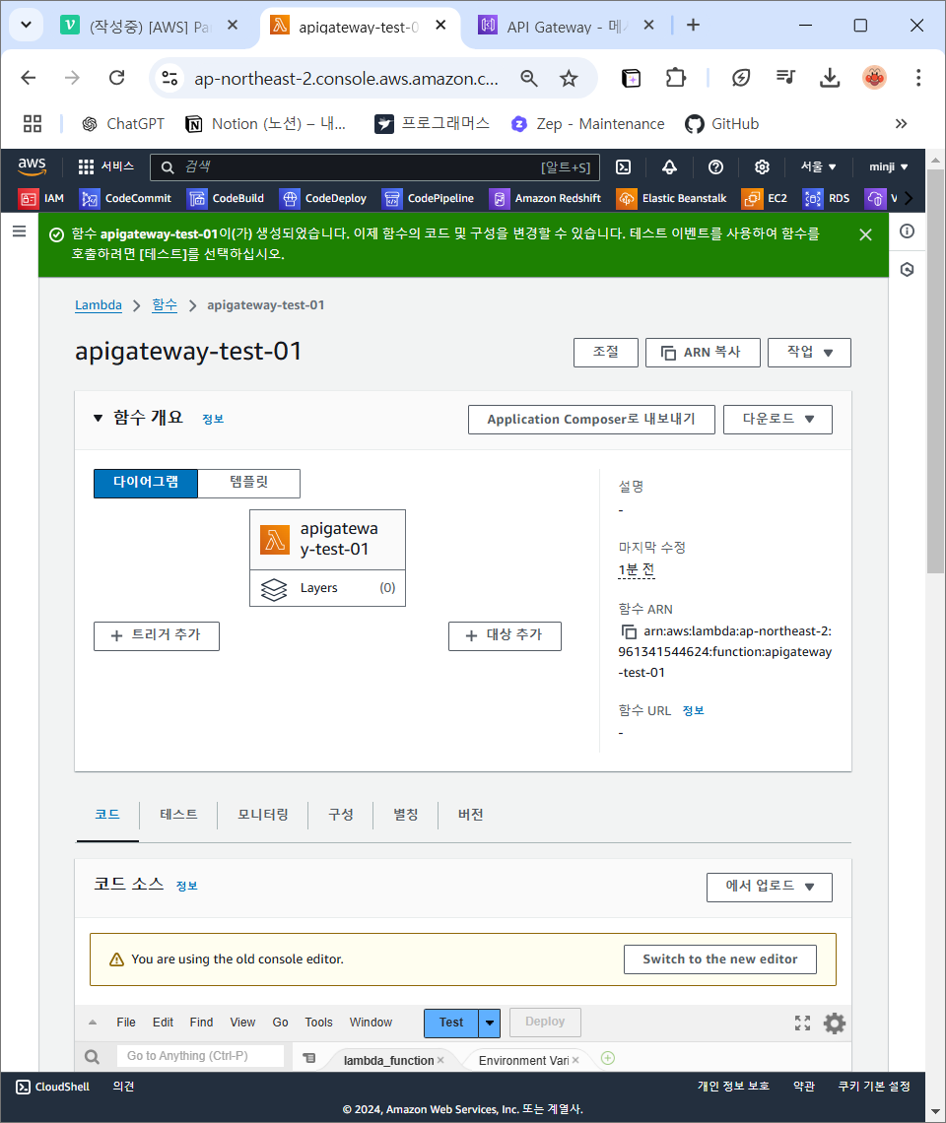
Task: Open RDS service shortcut
Action: (827, 198)
